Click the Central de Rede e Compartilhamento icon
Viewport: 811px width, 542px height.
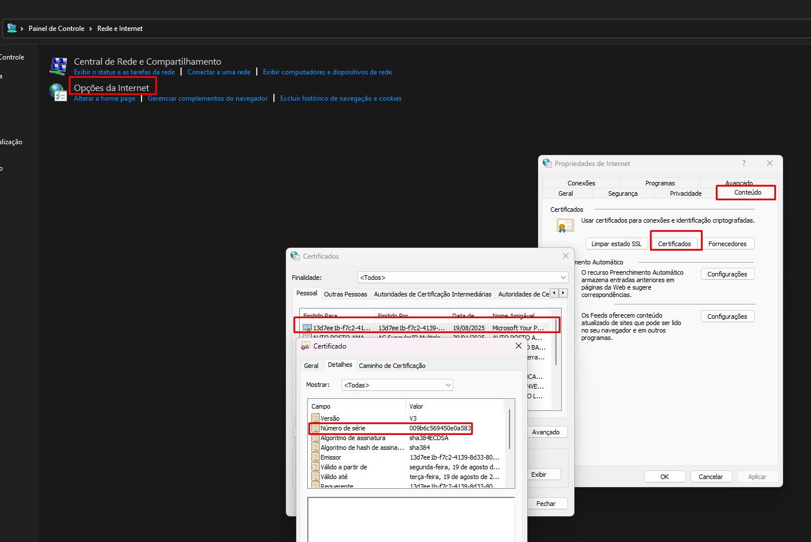58,66
